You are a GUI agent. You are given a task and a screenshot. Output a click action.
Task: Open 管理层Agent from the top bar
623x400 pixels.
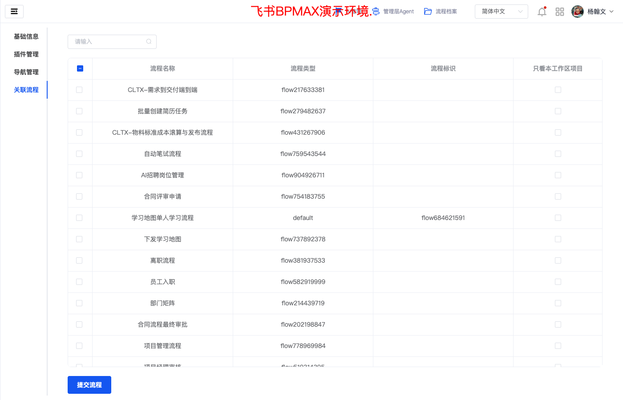pos(393,12)
